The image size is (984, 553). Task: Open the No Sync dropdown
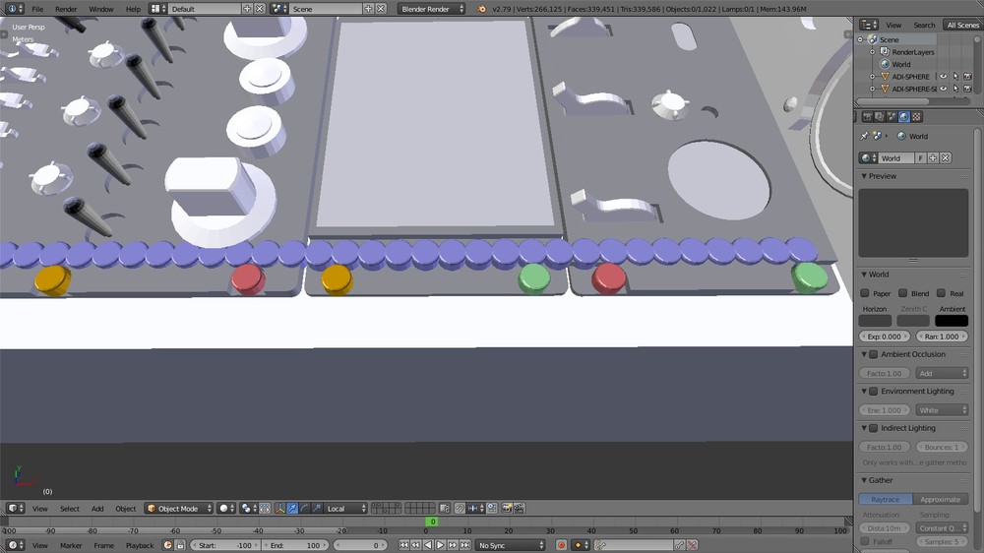[510, 545]
